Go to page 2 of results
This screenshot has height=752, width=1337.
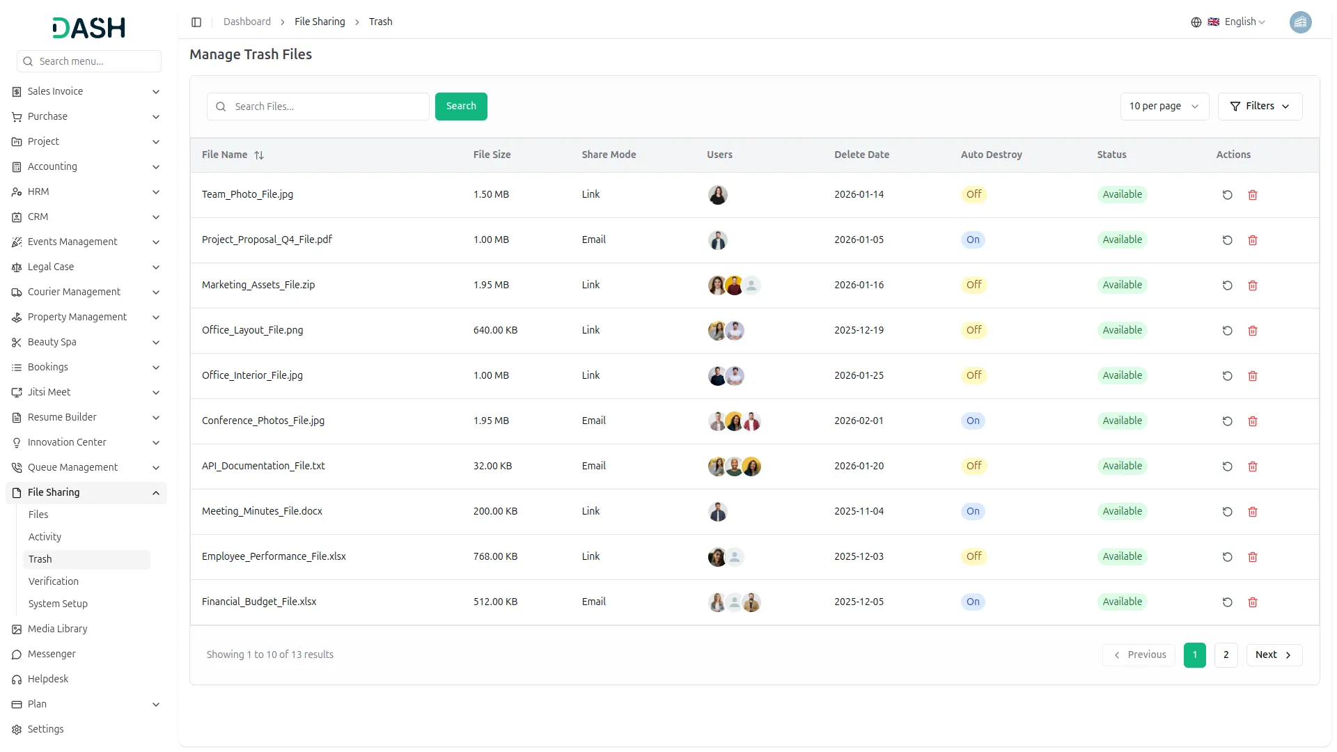(x=1225, y=655)
